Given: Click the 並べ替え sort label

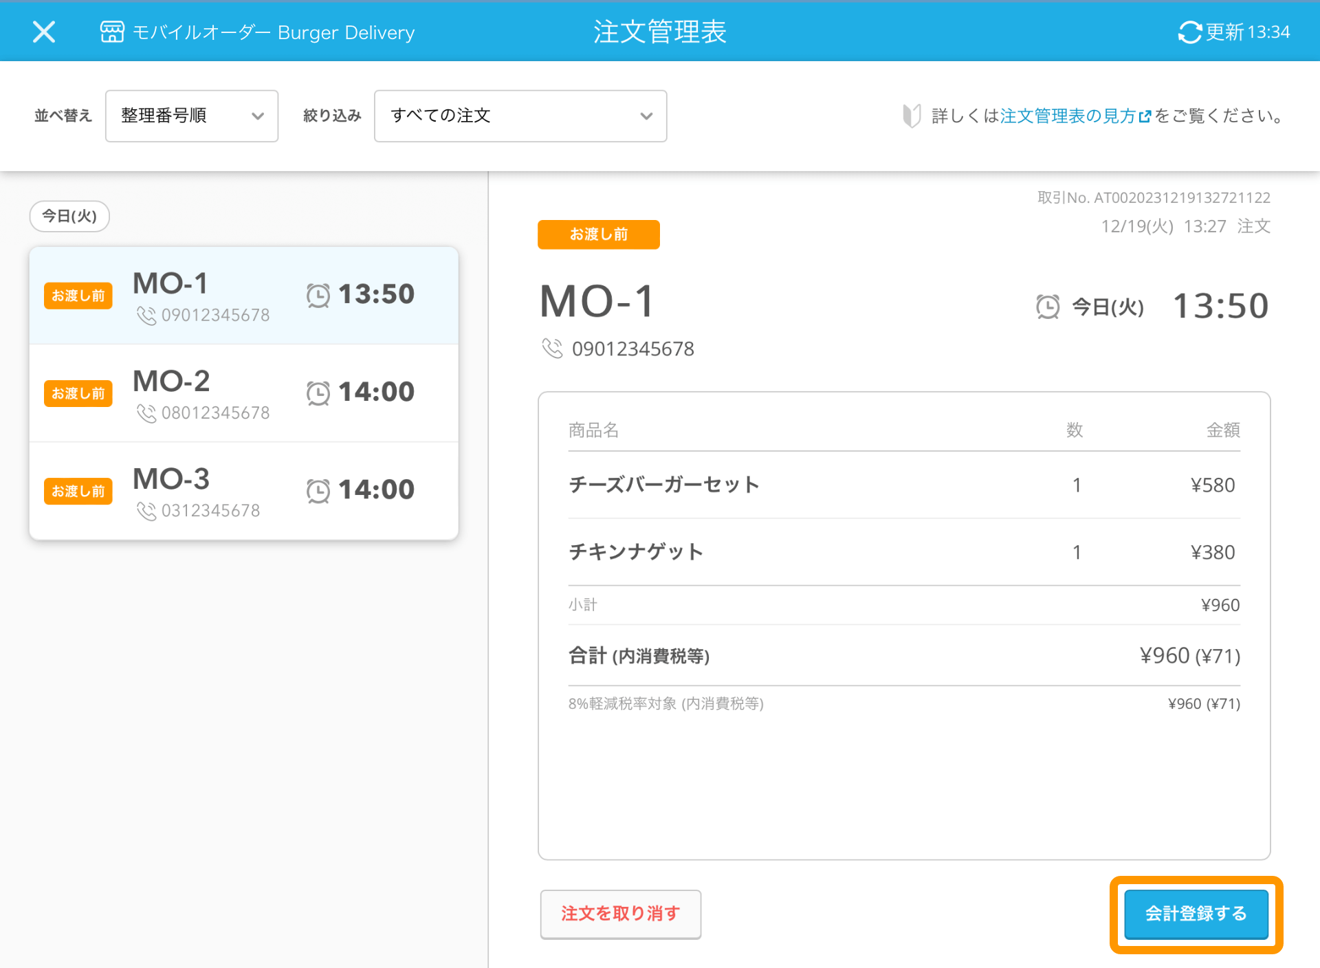Looking at the screenshot, I should pos(63,115).
